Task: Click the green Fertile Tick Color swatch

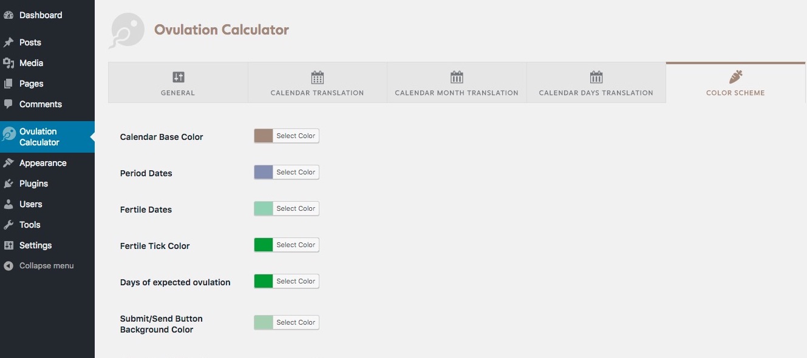Action: pos(264,245)
